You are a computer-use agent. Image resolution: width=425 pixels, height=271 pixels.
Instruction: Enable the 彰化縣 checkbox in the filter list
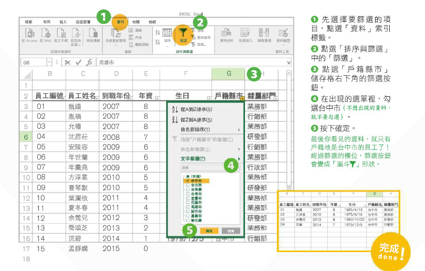click(188, 220)
